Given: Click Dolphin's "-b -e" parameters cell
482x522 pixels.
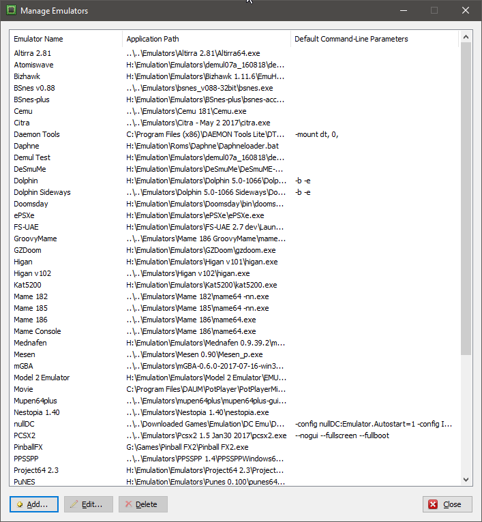Looking at the screenshot, I should (303, 181).
